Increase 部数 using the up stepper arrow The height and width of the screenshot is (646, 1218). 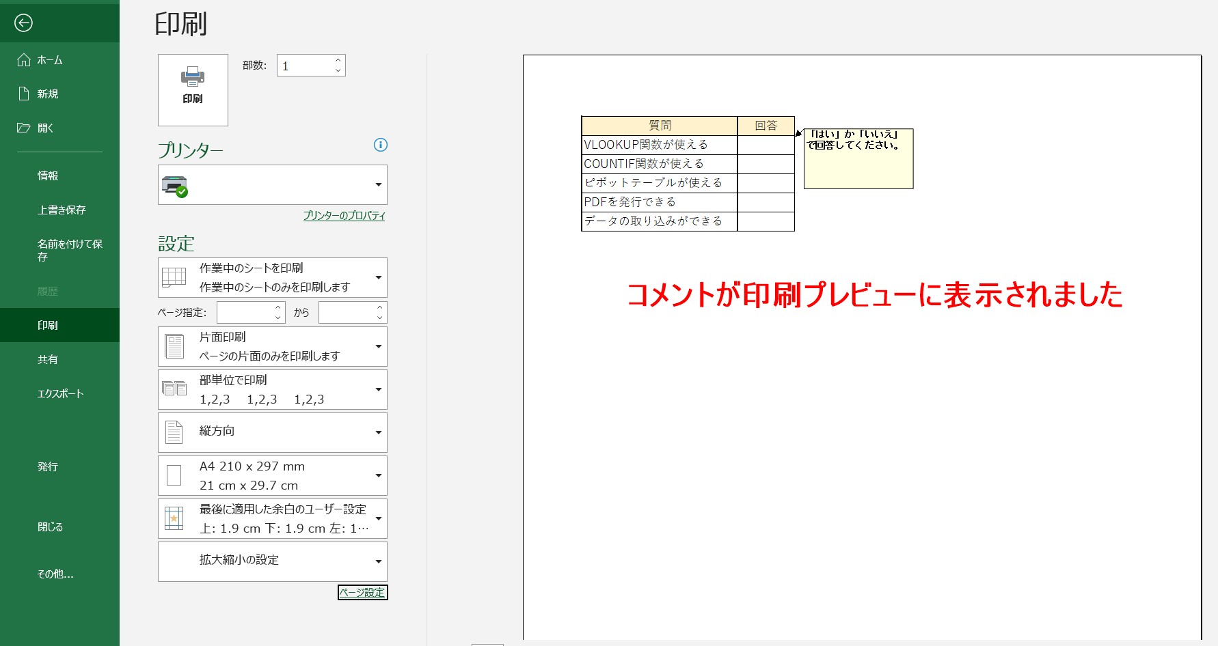[x=337, y=61]
